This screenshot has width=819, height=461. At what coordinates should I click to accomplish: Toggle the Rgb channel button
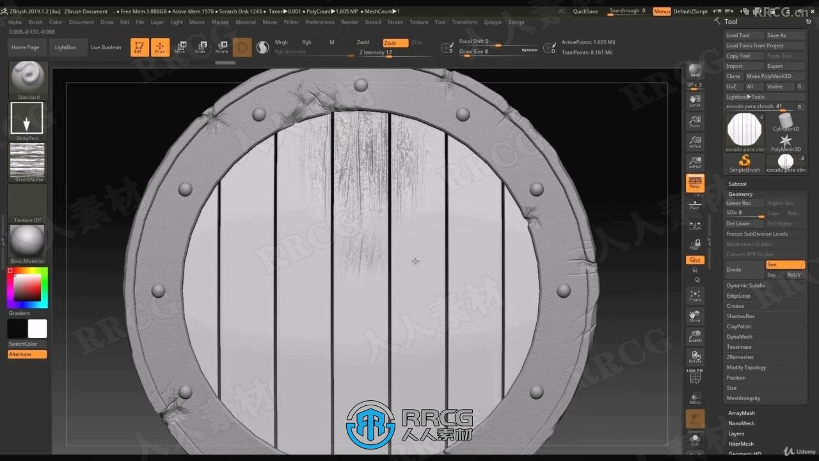306,42
